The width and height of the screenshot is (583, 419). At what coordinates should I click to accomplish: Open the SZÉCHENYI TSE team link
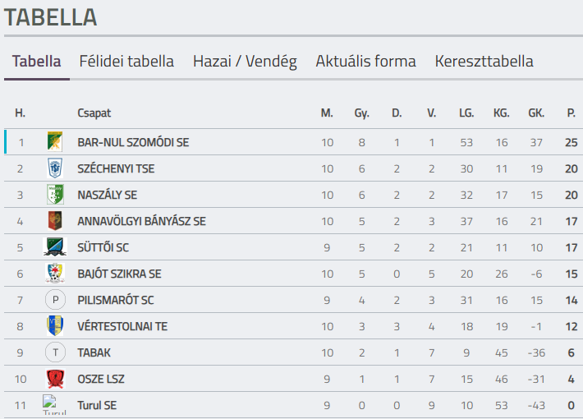pos(116,168)
